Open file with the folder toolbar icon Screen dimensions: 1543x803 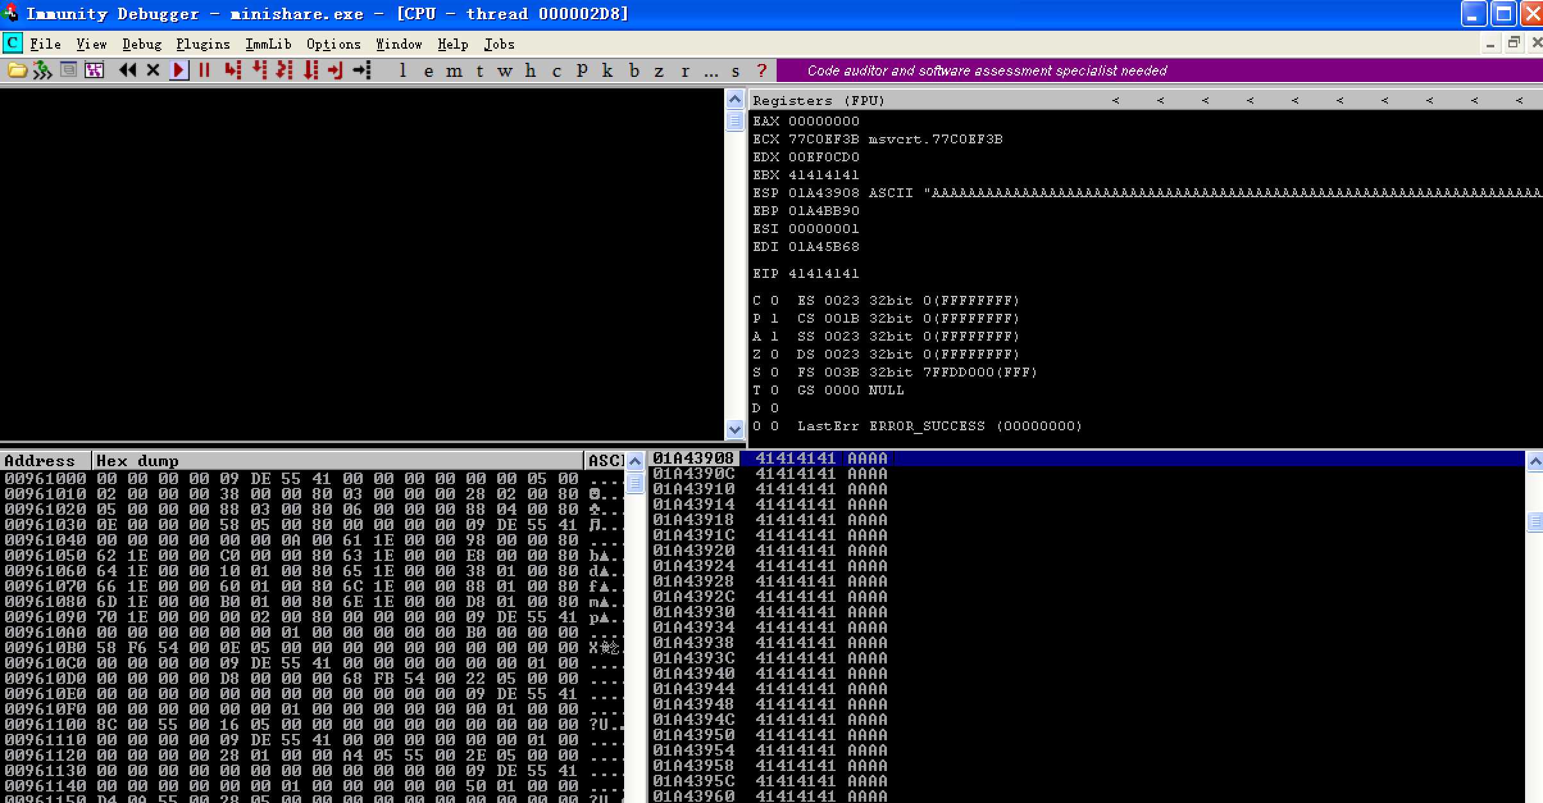[17, 70]
